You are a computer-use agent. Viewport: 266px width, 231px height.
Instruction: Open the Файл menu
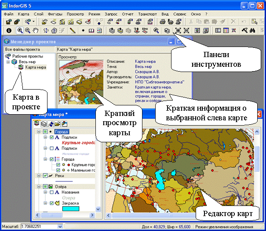pos(9,14)
